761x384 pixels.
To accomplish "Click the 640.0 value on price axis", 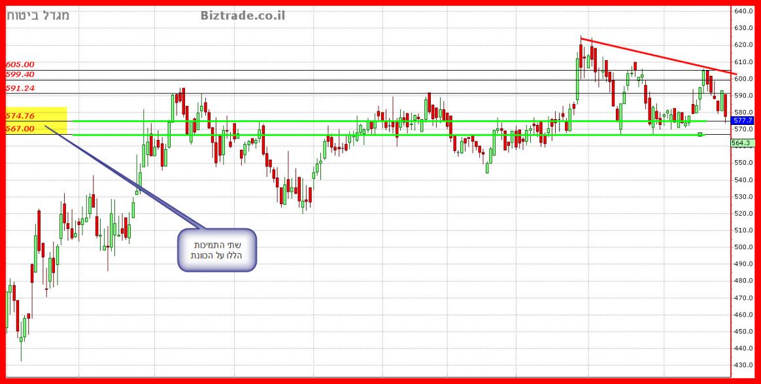I will 744,11.
